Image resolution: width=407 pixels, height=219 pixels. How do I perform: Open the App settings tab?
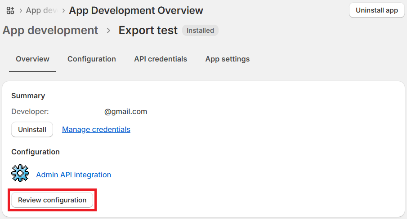tap(227, 59)
